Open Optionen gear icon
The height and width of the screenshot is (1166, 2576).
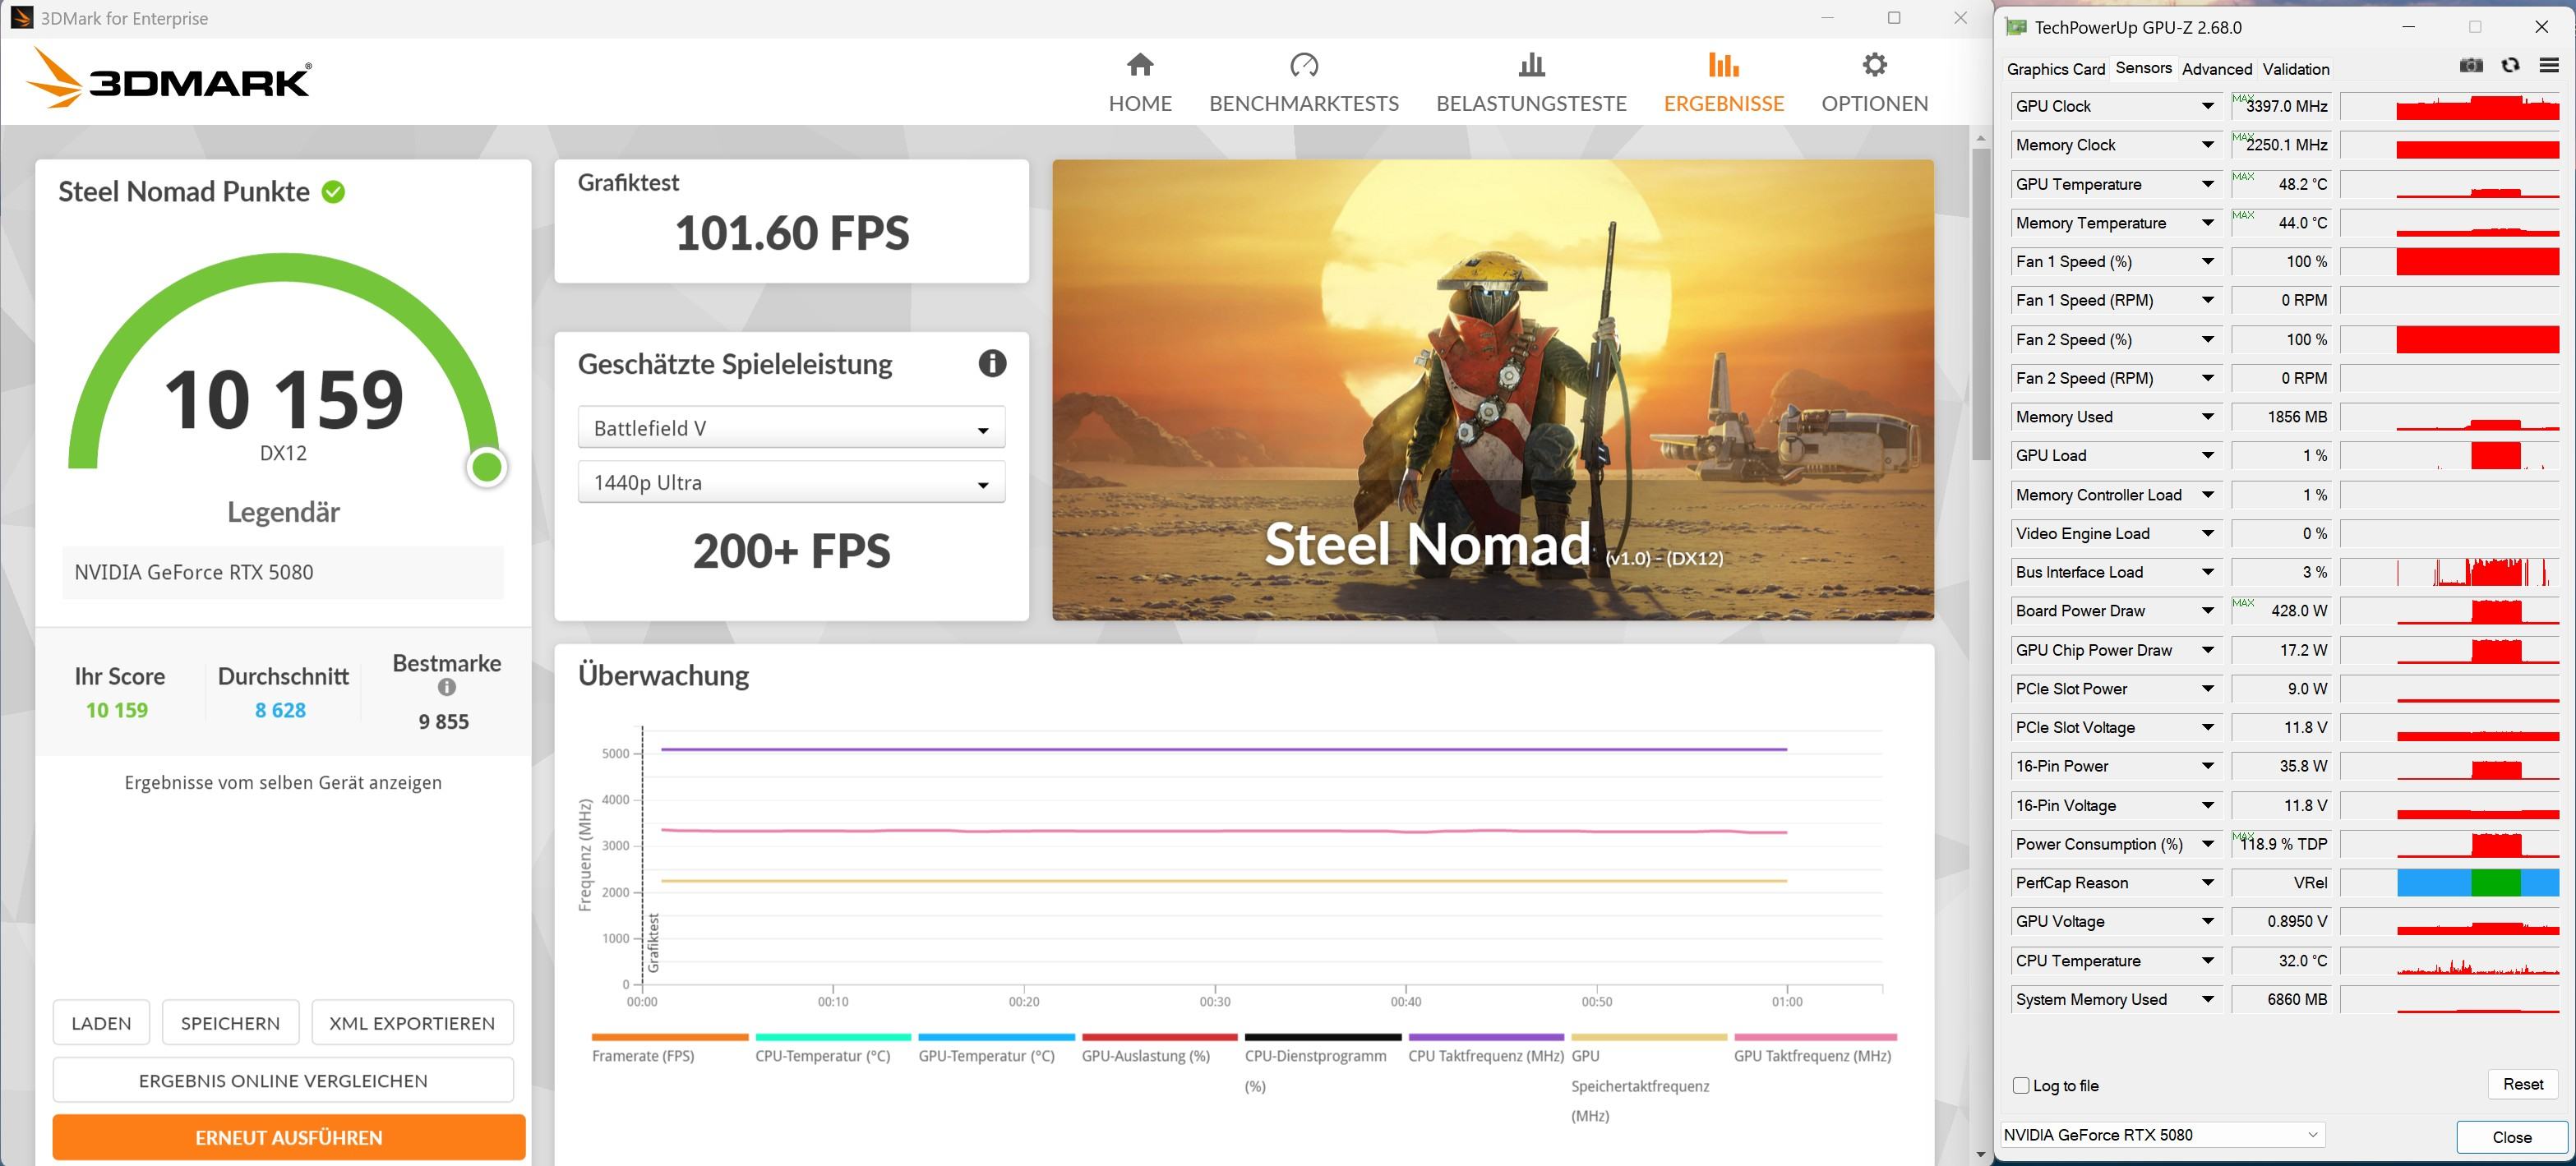tap(1874, 65)
